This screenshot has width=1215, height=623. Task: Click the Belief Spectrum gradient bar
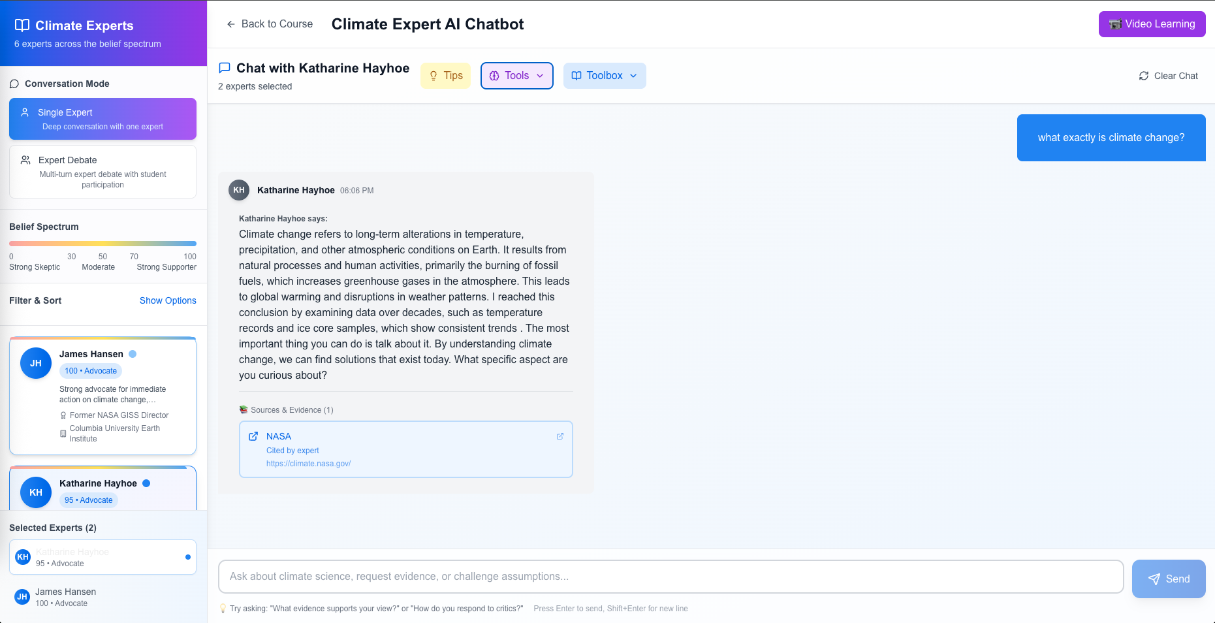tap(103, 244)
